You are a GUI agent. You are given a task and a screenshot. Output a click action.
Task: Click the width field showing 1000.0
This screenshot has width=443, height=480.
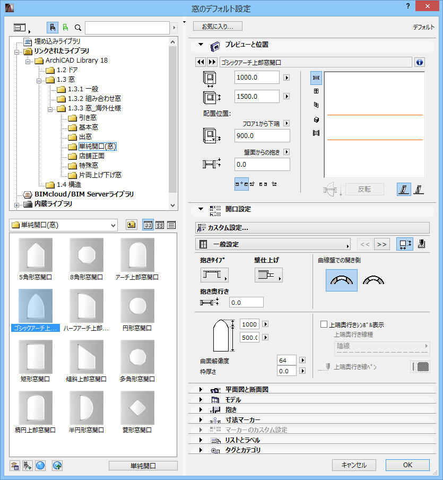coord(257,78)
